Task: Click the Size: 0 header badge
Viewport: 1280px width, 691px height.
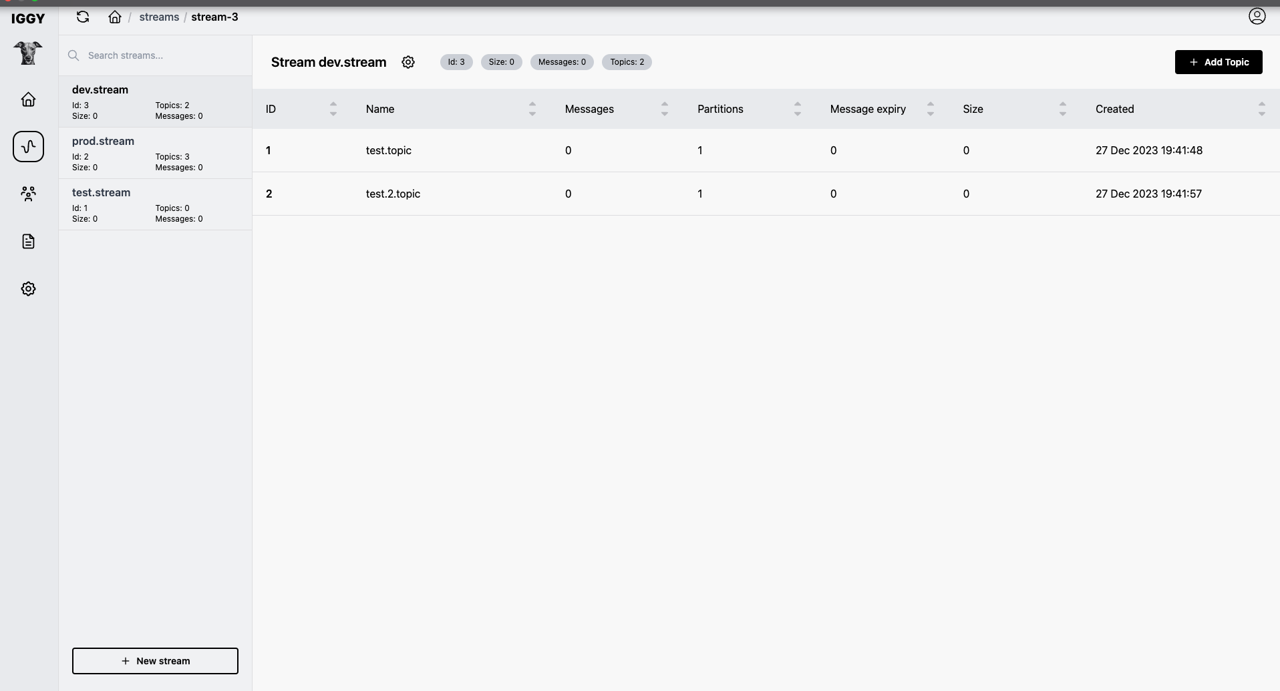Action: point(502,62)
